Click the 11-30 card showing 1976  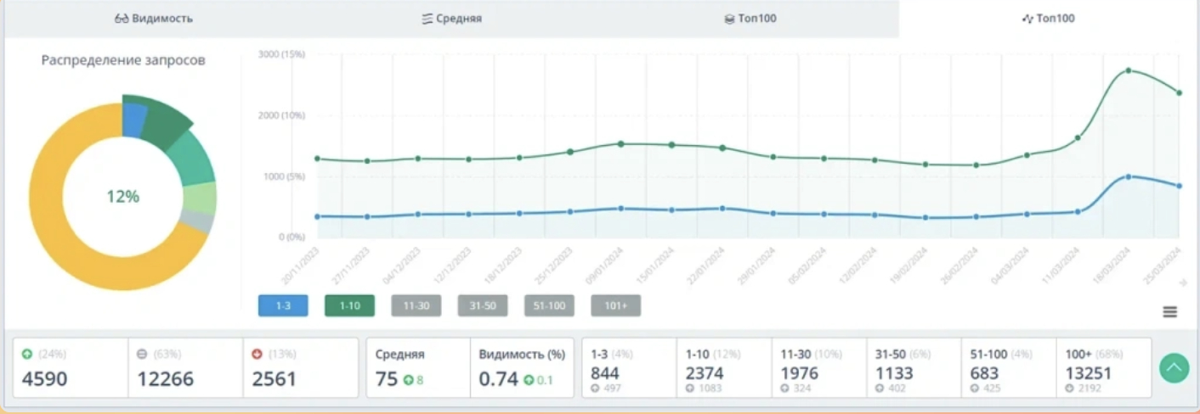819,367
